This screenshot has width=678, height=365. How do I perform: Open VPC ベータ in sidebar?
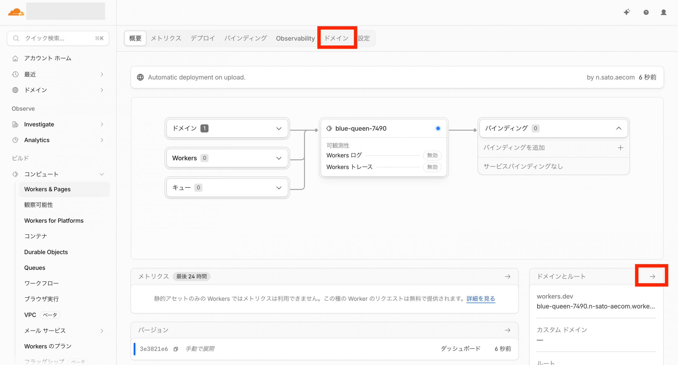click(x=42, y=315)
